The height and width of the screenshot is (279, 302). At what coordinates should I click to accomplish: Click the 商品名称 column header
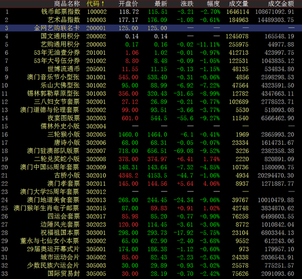67,3
